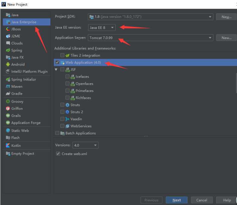The height and width of the screenshot is (205, 237).
Task: Tick the Vaadin checkbox
Action: (62, 119)
